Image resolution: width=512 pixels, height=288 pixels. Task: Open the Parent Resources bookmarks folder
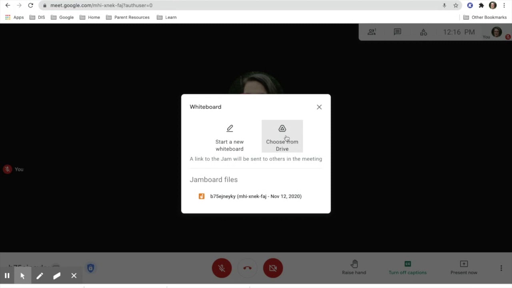coord(127,17)
